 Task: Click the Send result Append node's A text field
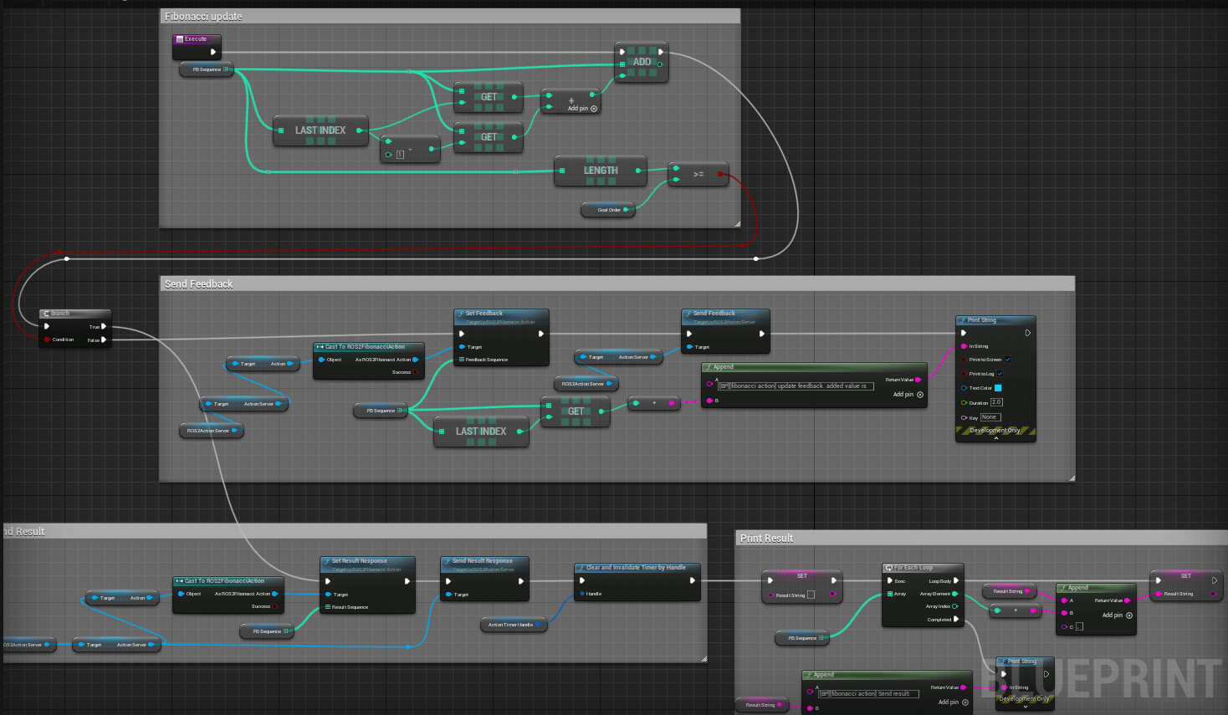click(868, 693)
